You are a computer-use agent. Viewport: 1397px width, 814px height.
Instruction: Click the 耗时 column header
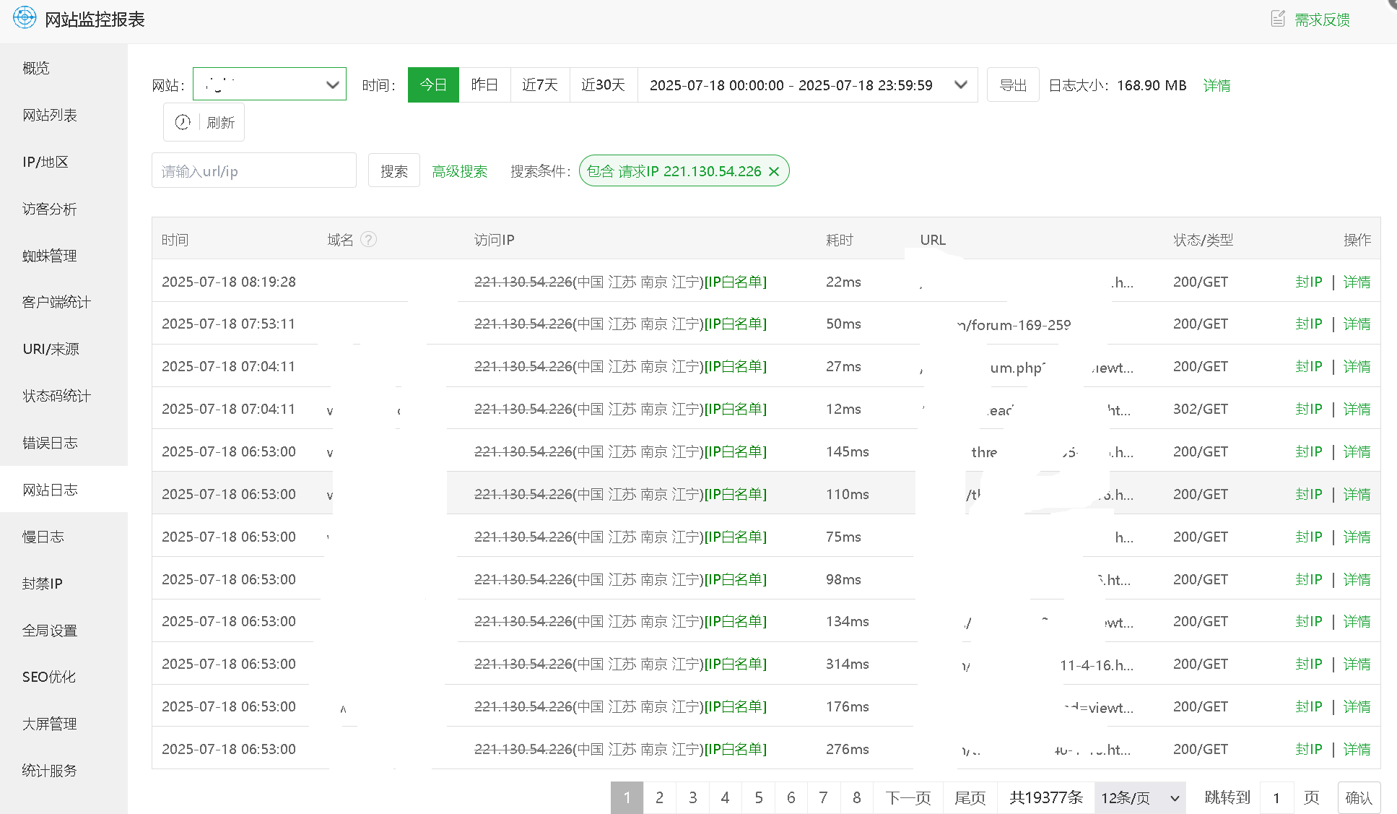(x=839, y=240)
